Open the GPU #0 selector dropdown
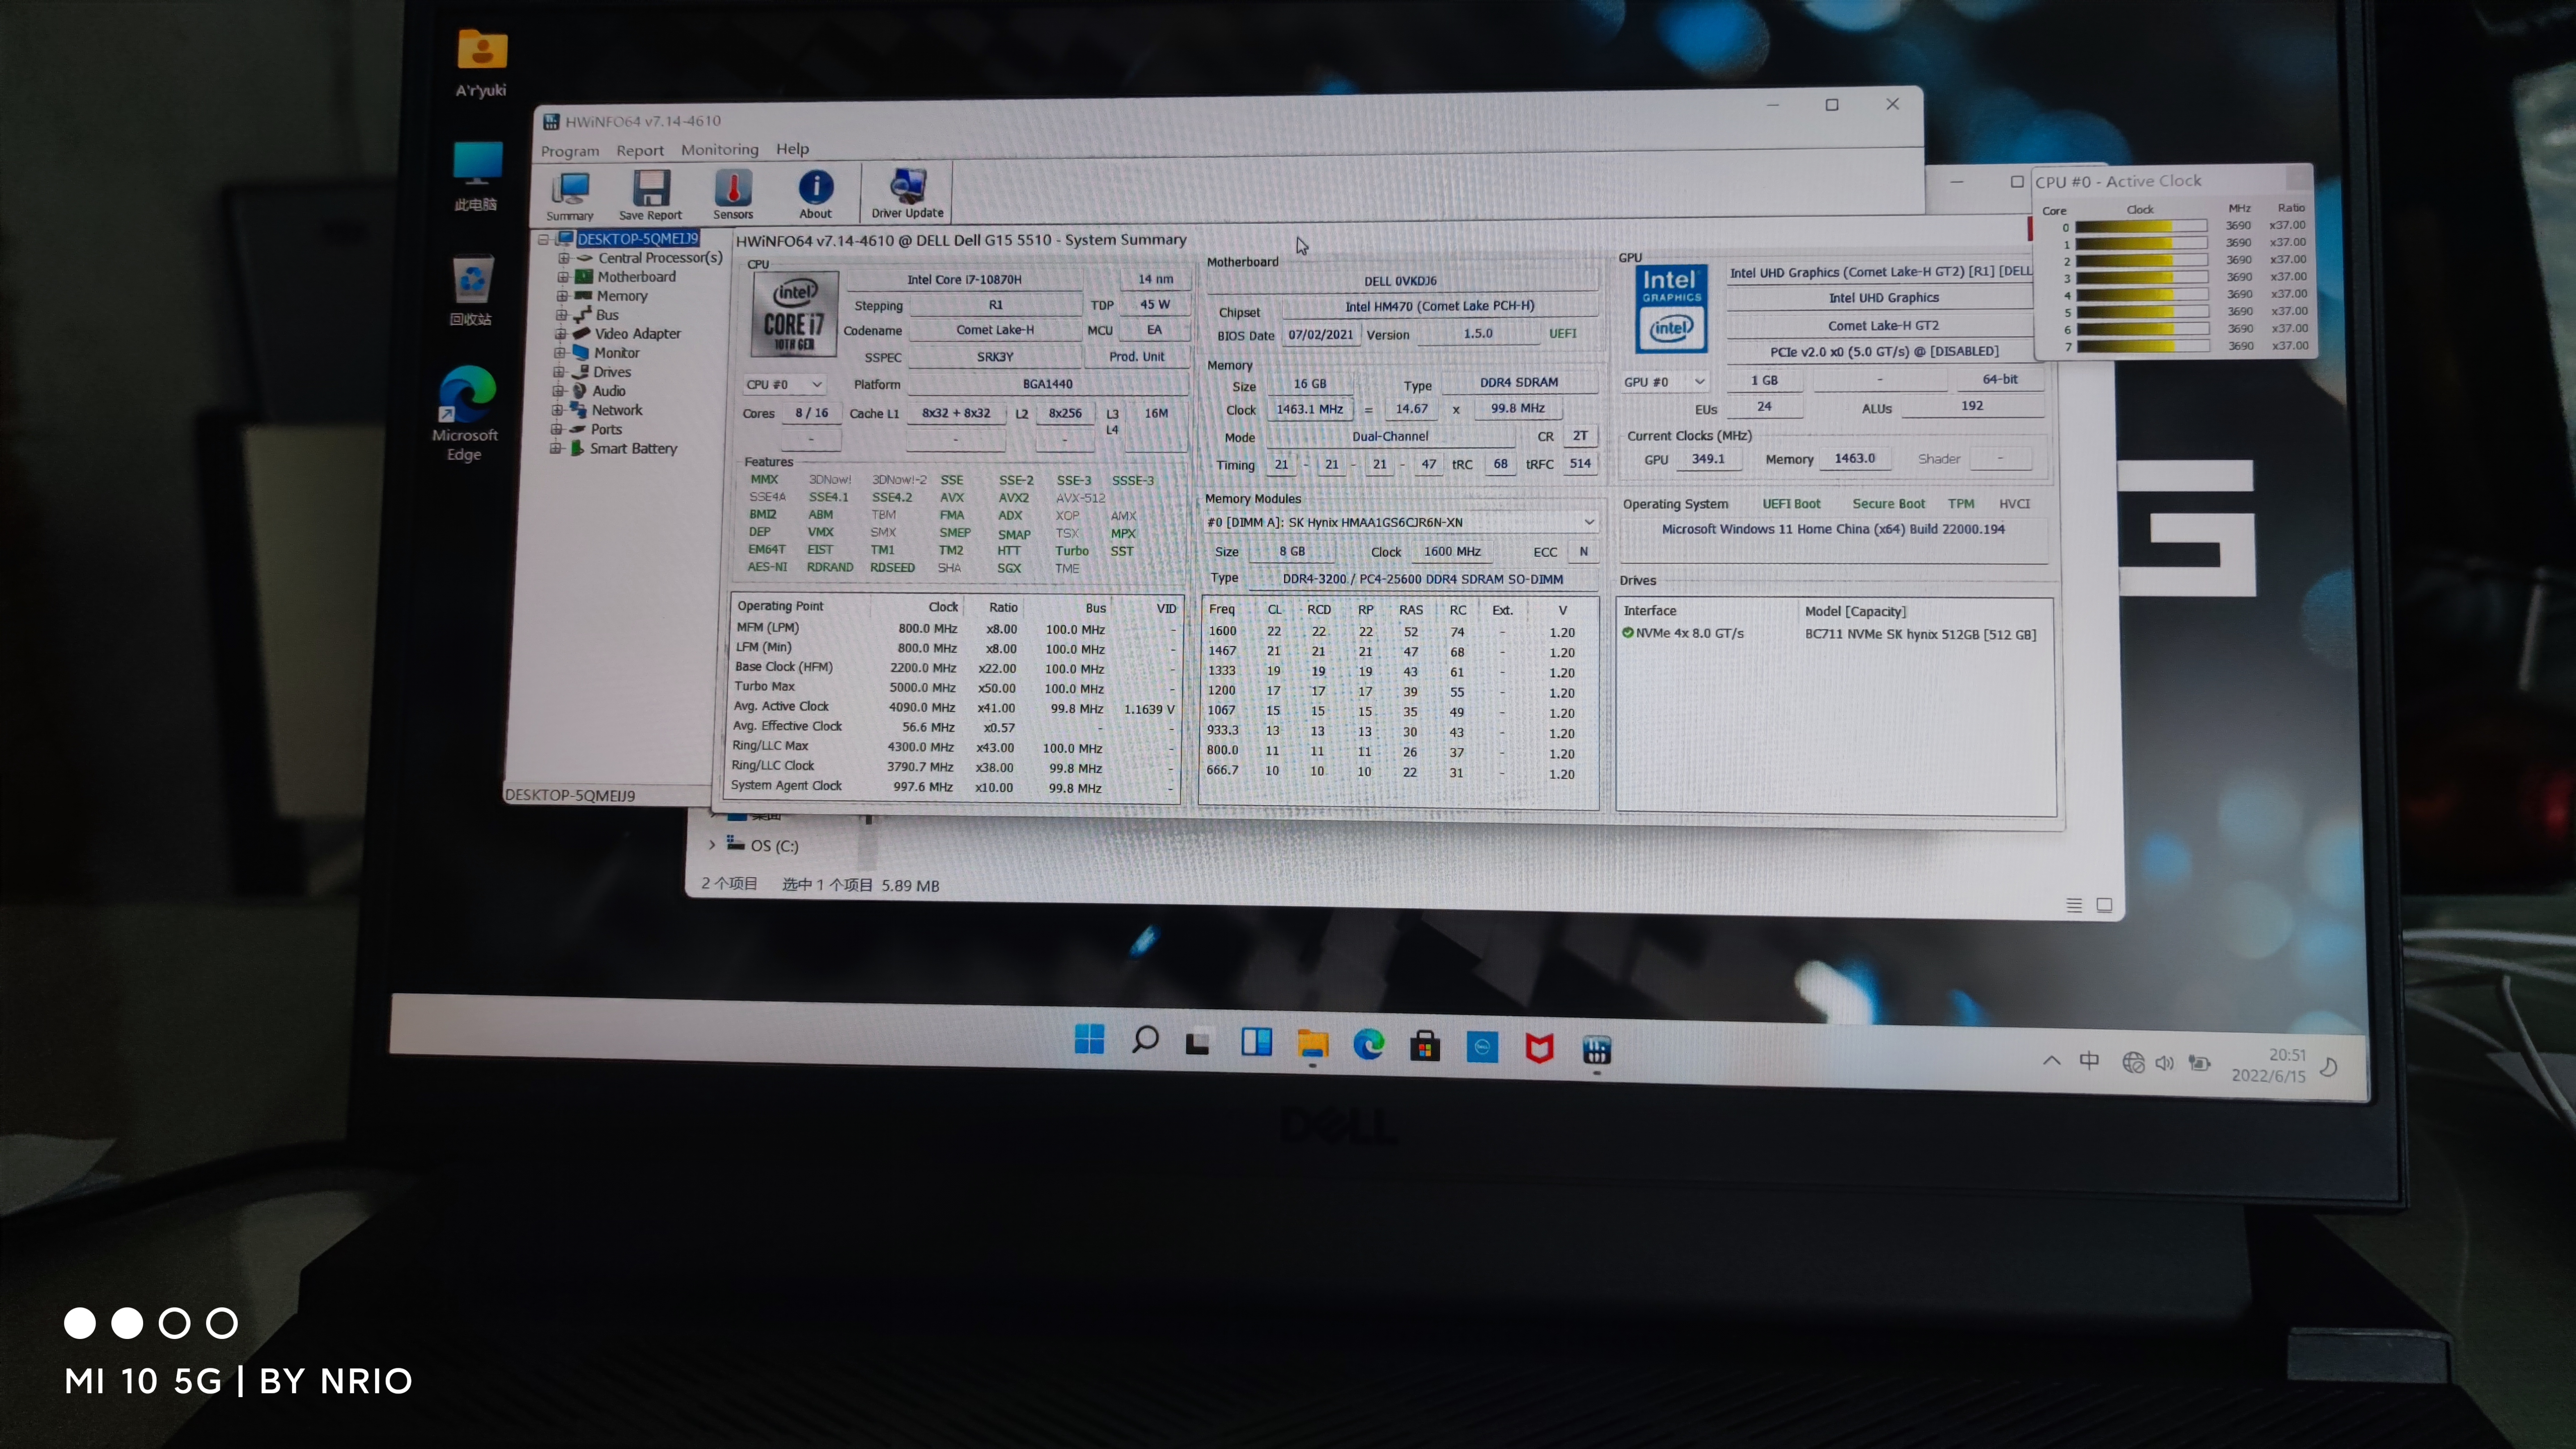Screen dimensions: 2576x1449 [1664, 382]
